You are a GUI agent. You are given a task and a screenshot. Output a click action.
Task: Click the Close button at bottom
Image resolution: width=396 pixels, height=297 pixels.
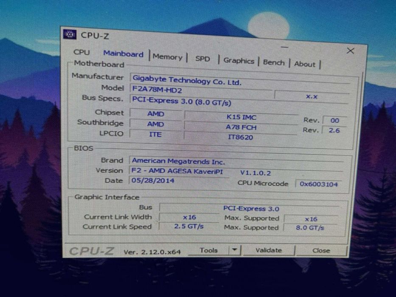coord(321,250)
